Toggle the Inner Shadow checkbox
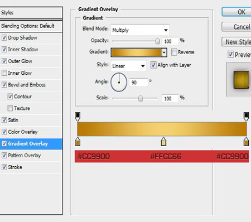The width and height of the screenshot is (251, 222). click(x=4, y=50)
